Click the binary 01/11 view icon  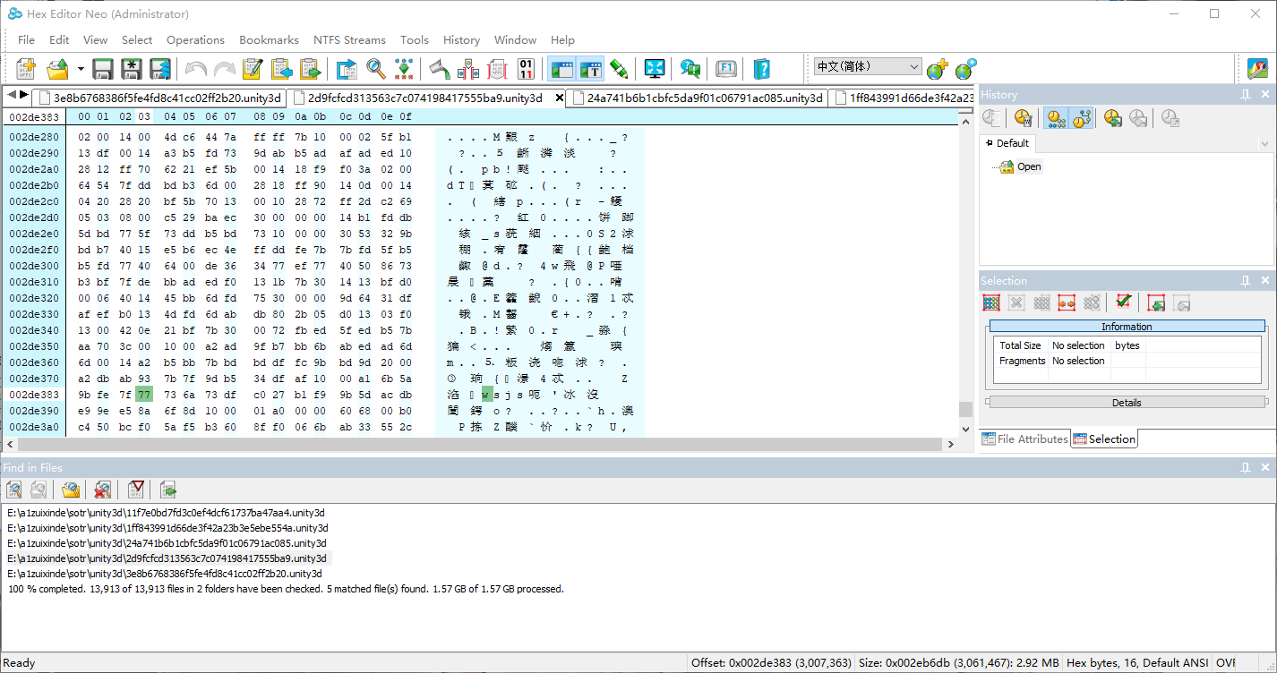526,69
